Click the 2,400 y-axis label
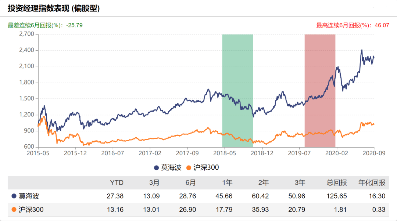This screenshot has height=221, width=397. click(26, 50)
